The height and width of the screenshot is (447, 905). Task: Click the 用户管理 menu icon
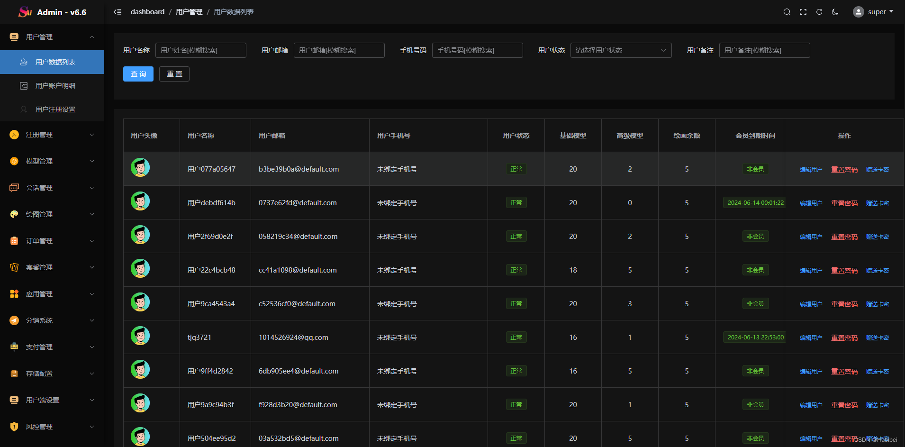point(14,37)
